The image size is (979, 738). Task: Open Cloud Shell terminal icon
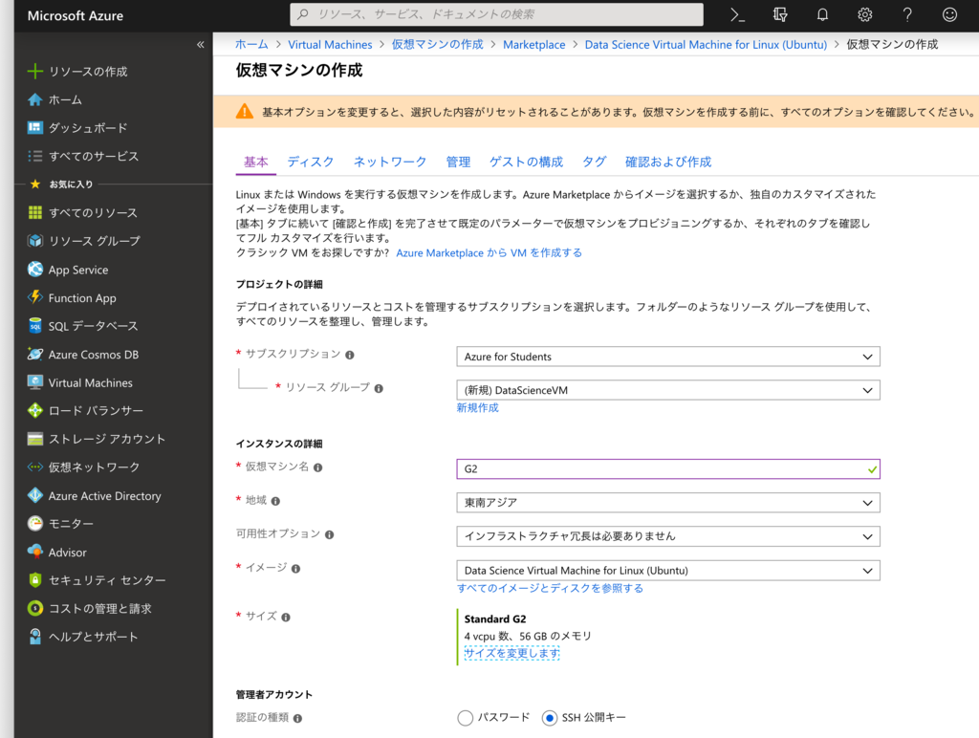(737, 15)
